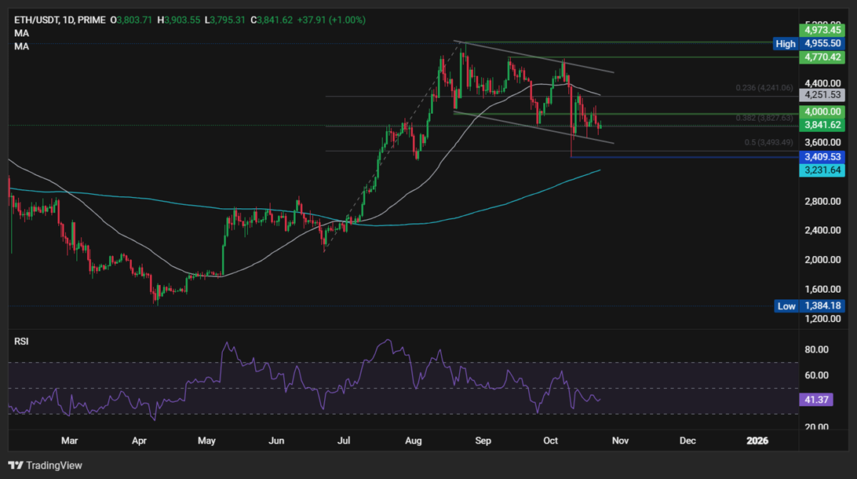Click the current price label 3,841.62

coord(822,124)
